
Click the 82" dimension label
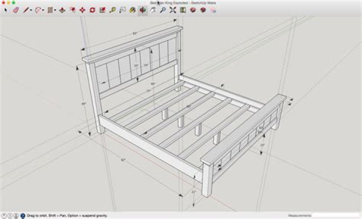pos(123,160)
